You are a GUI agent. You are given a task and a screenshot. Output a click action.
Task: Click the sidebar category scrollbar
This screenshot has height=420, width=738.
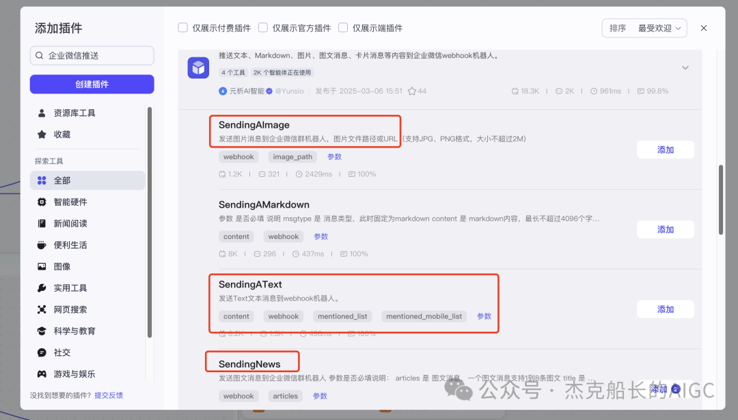[x=150, y=222]
